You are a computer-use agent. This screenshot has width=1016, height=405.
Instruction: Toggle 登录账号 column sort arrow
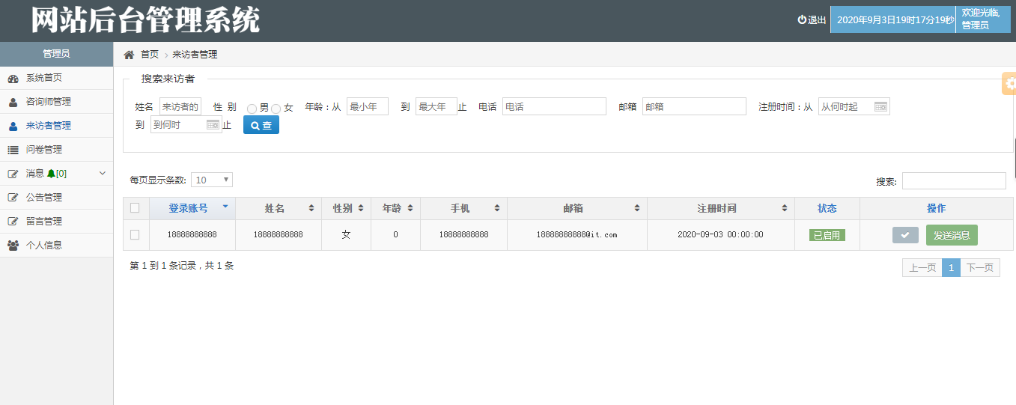pyautogui.click(x=225, y=205)
